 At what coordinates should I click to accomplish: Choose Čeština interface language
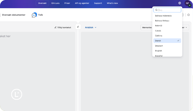167,36
